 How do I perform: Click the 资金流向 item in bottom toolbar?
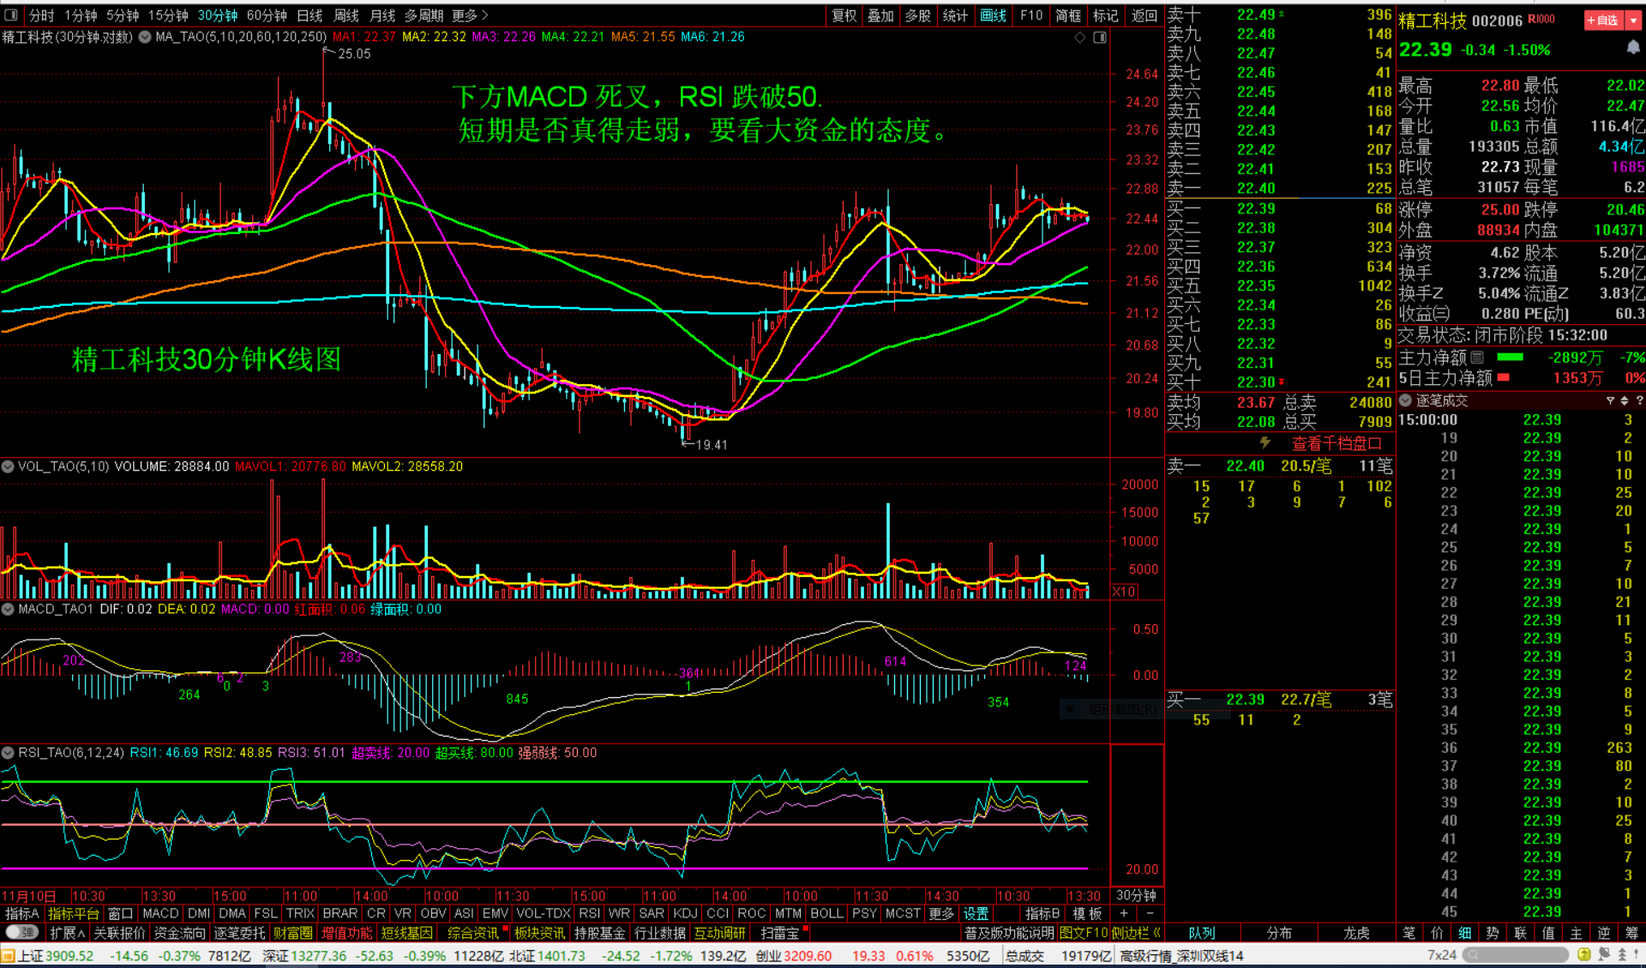pos(179,932)
